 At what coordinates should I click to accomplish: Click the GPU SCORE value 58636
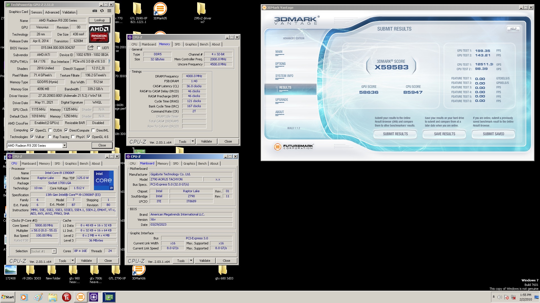pyautogui.click(x=369, y=92)
